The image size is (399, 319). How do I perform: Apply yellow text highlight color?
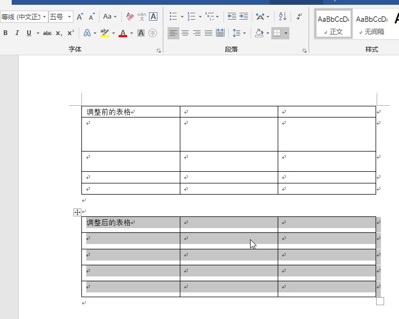(105, 33)
